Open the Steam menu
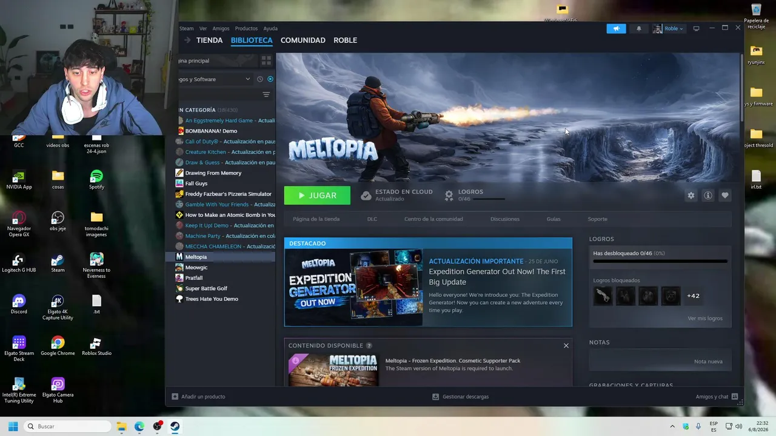 (186, 28)
